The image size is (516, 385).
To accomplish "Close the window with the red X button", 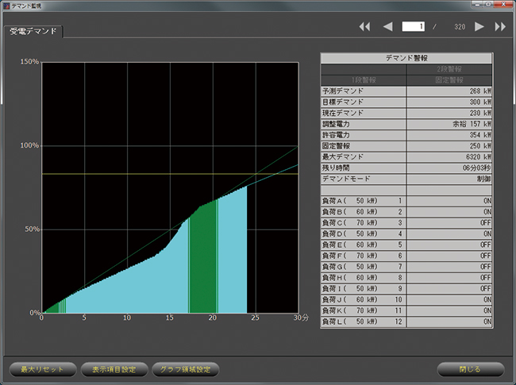I will coord(503,4).
